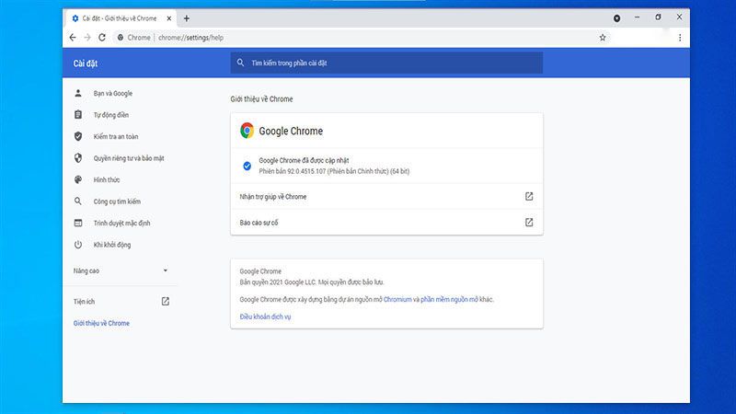Reload the settings page
Screen dimensions: 736x414
point(102,38)
